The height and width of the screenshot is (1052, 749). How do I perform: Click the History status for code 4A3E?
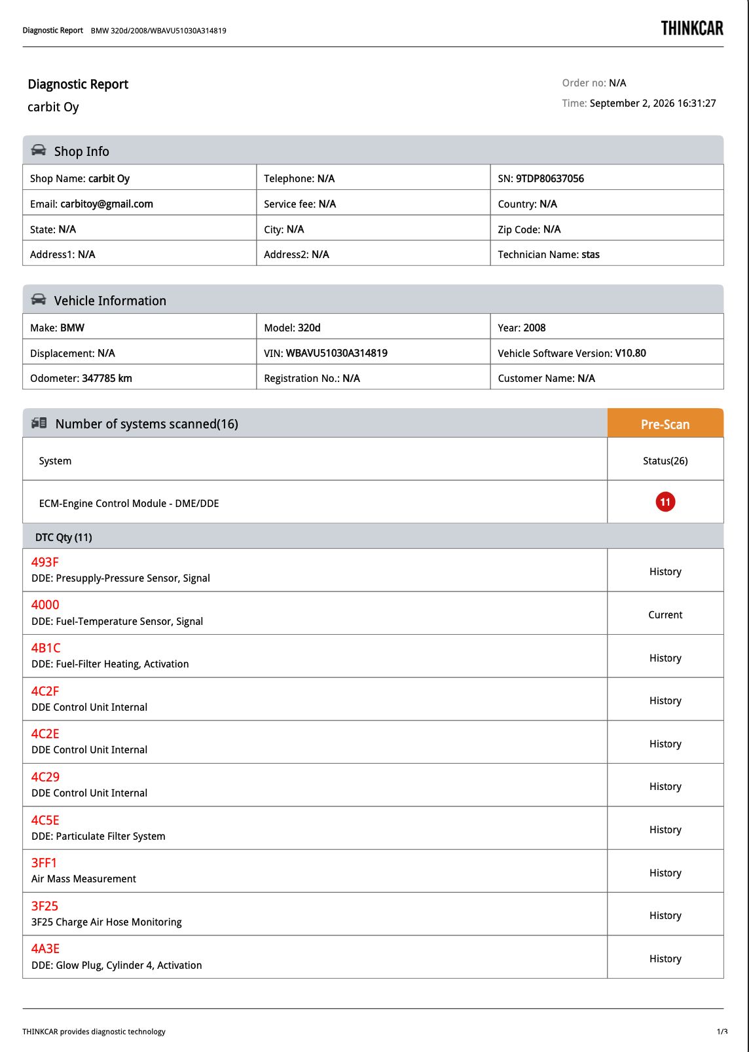click(x=665, y=958)
